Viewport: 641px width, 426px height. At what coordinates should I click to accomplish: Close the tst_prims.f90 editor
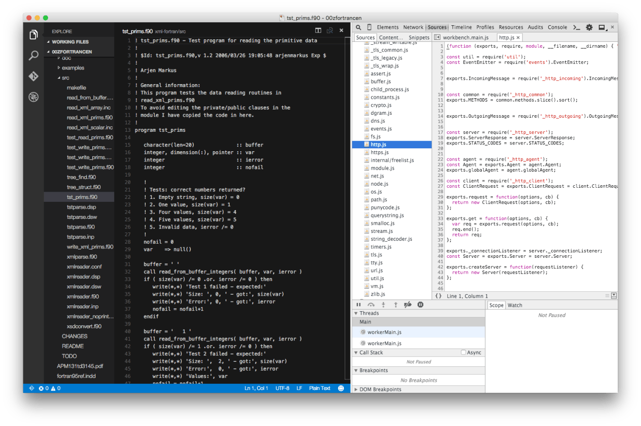coord(341,31)
